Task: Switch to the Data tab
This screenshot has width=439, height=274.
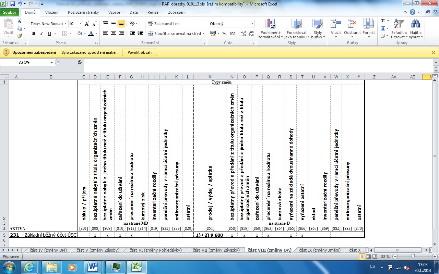Action: point(134,12)
